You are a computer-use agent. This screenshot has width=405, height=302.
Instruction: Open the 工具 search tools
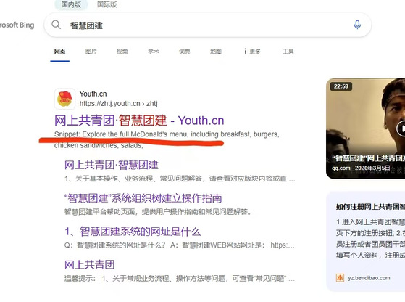click(x=288, y=52)
